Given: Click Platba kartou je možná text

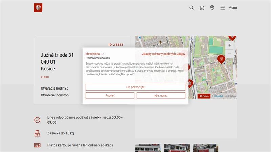Looking at the screenshot, I should [x=80, y=145].
